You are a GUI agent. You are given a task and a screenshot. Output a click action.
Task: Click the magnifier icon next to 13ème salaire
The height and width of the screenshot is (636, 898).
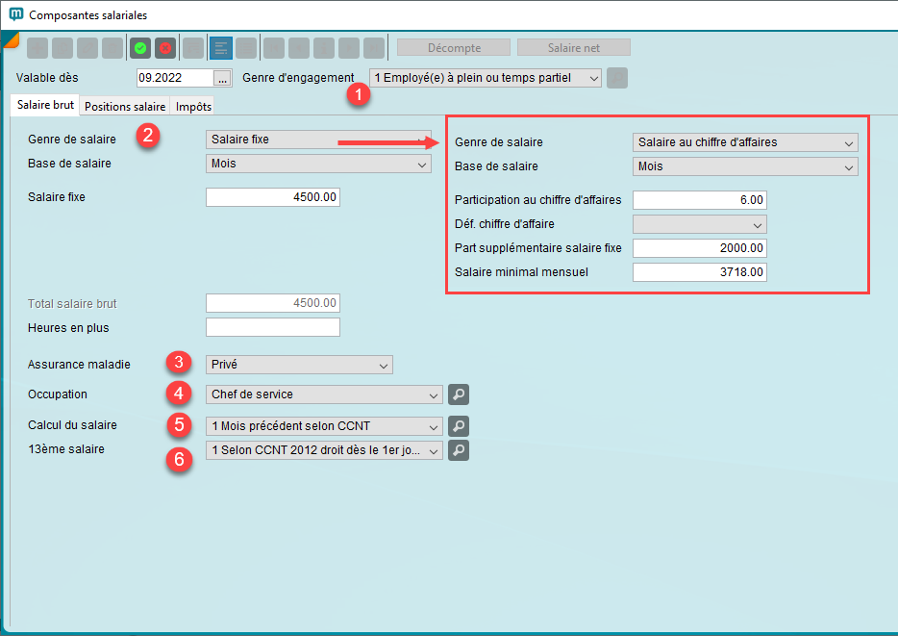459,449
